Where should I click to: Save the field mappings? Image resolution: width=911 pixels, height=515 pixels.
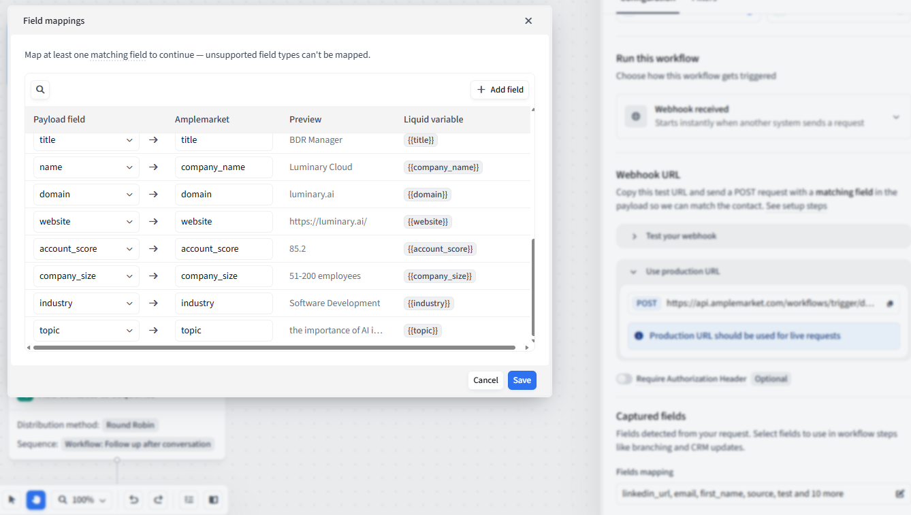pyautogui.click(x=522, y=380)
